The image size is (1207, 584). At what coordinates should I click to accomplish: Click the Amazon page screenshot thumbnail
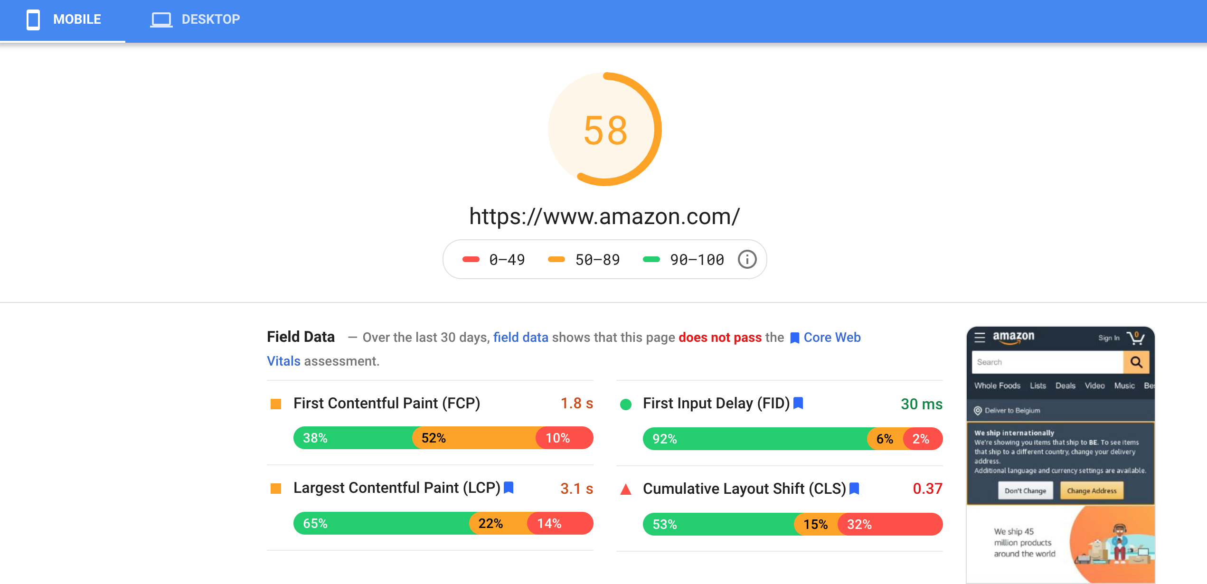1060,455
